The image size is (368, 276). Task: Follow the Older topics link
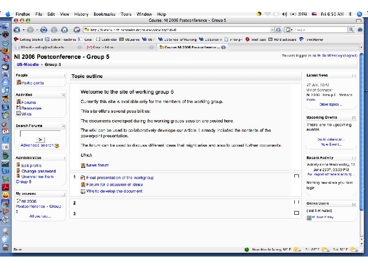point(331,104)
